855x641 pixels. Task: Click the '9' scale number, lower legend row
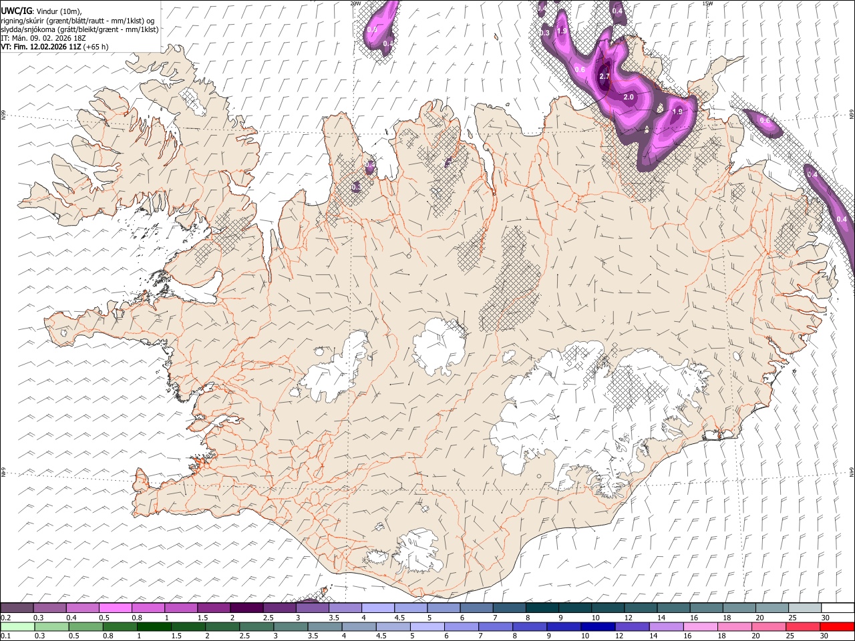pos(550,636)
